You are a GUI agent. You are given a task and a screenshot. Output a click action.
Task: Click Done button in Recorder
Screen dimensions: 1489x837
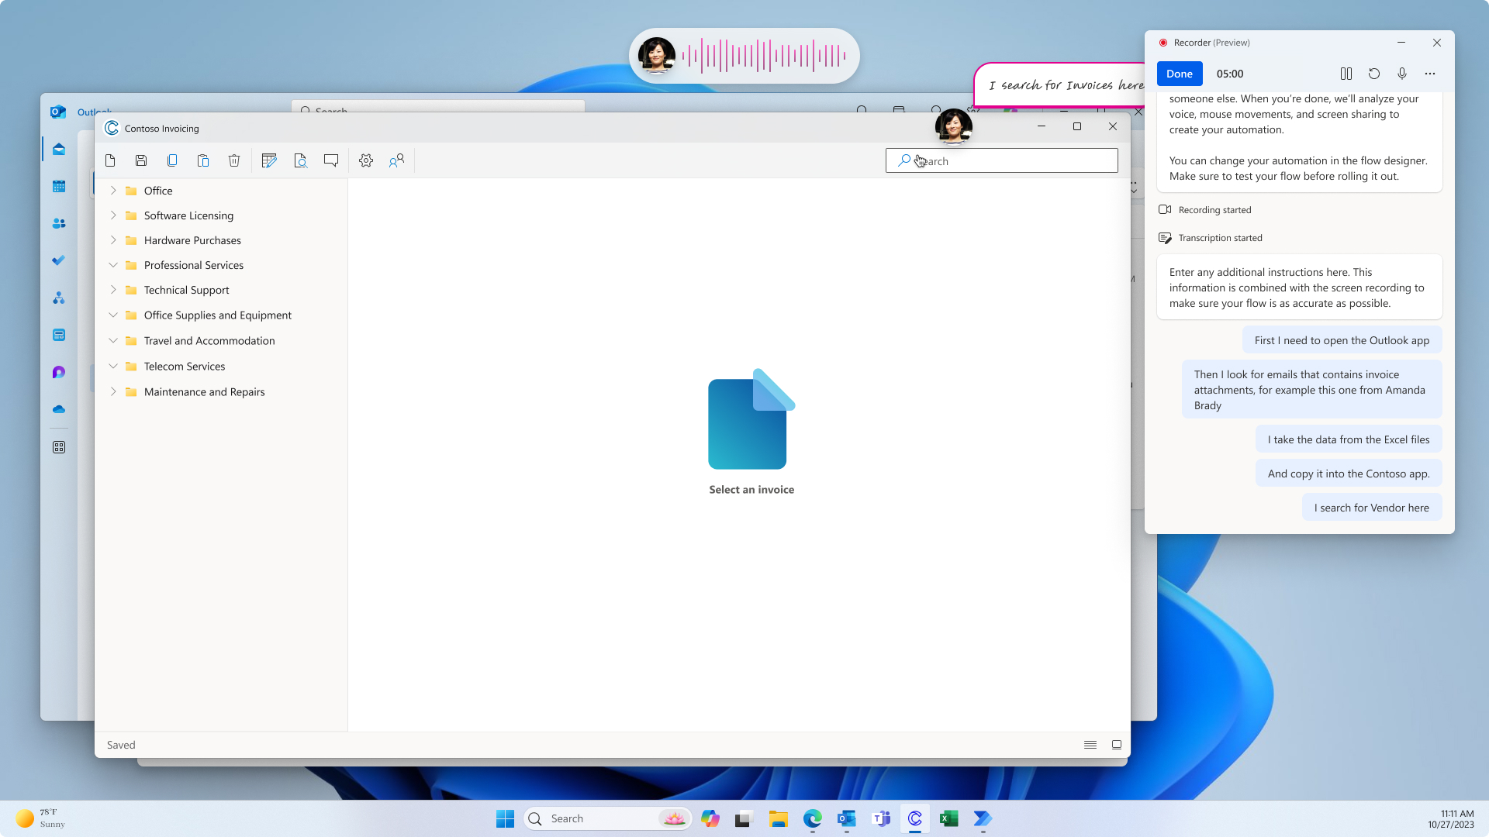click(x=1180, y=74)
